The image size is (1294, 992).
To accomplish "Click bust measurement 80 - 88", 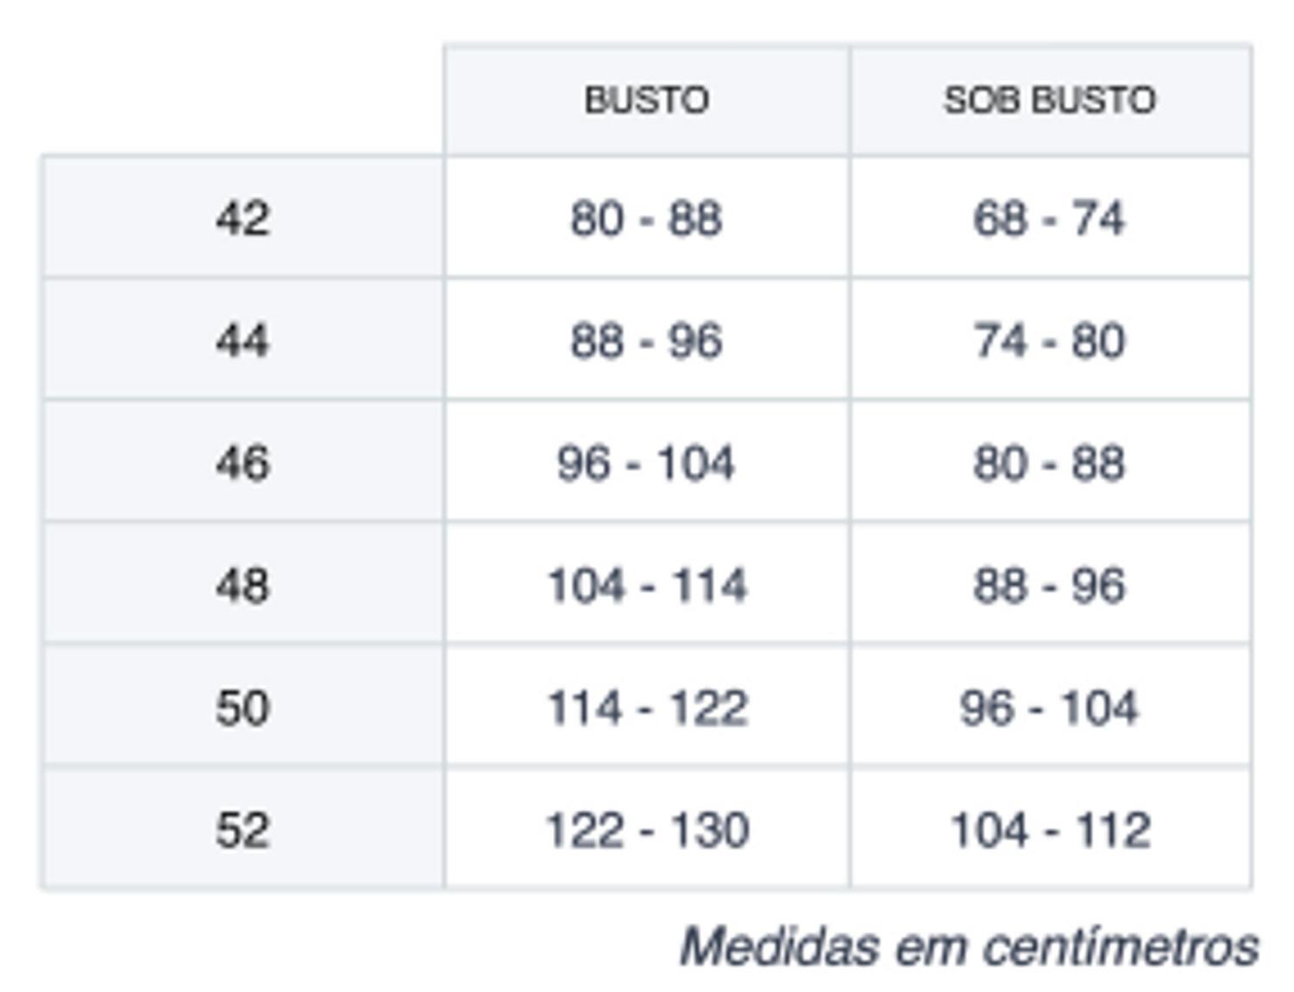I will (647, 217).
